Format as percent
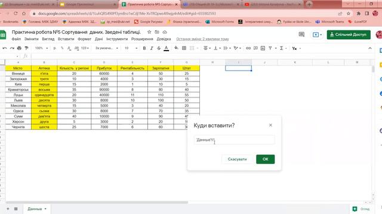The image size is (382, 214). pyautogui.click(x=62, y=48)
